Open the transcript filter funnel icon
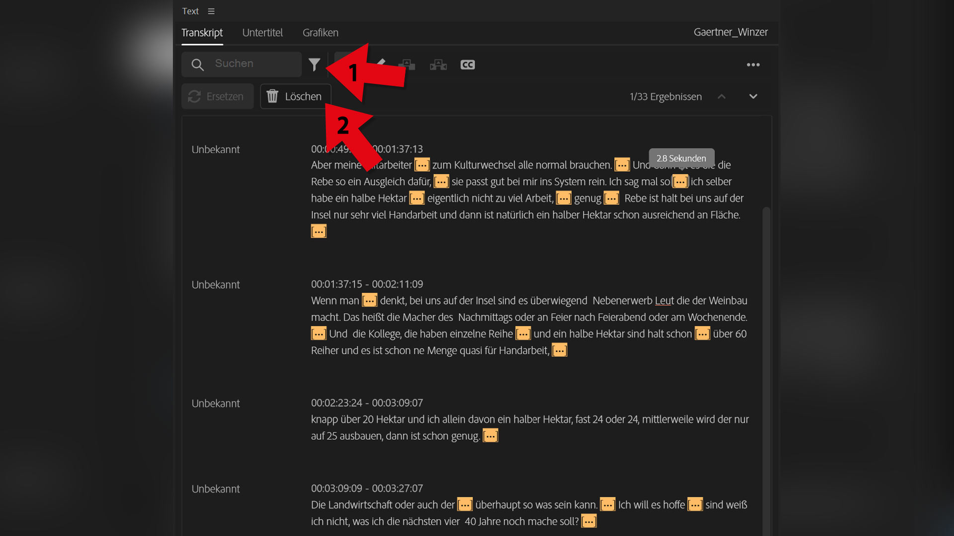Image resolution: width=954 pixels, height=536 pixels. [314, 65]
